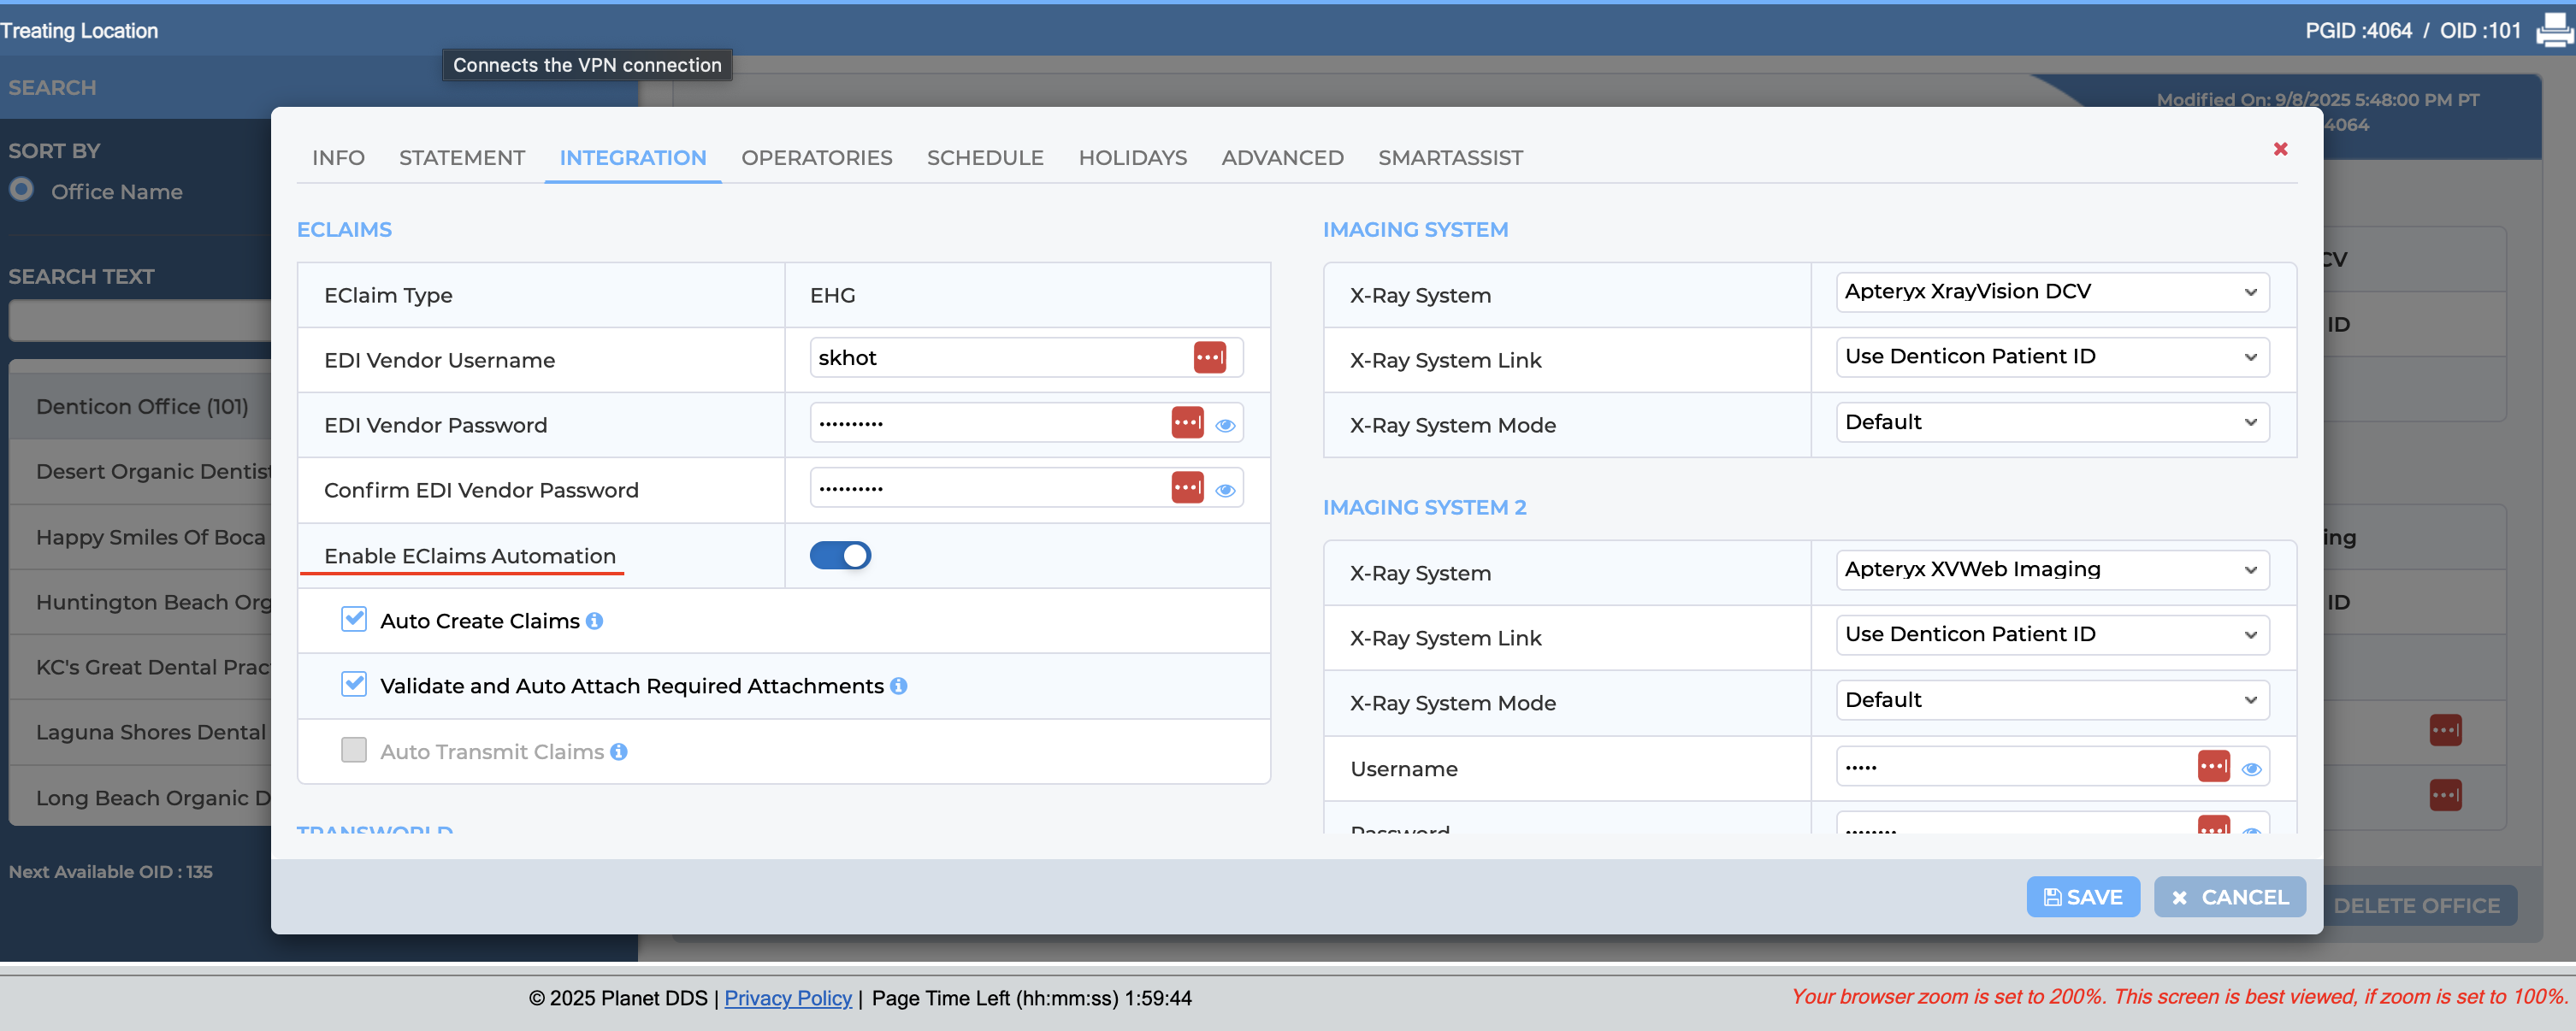Reveal Confirm EDI Vendor Password via eye icon
Image resolution: width=2576 pixels, height=1031 pixels.
[x=1225, y=490]
